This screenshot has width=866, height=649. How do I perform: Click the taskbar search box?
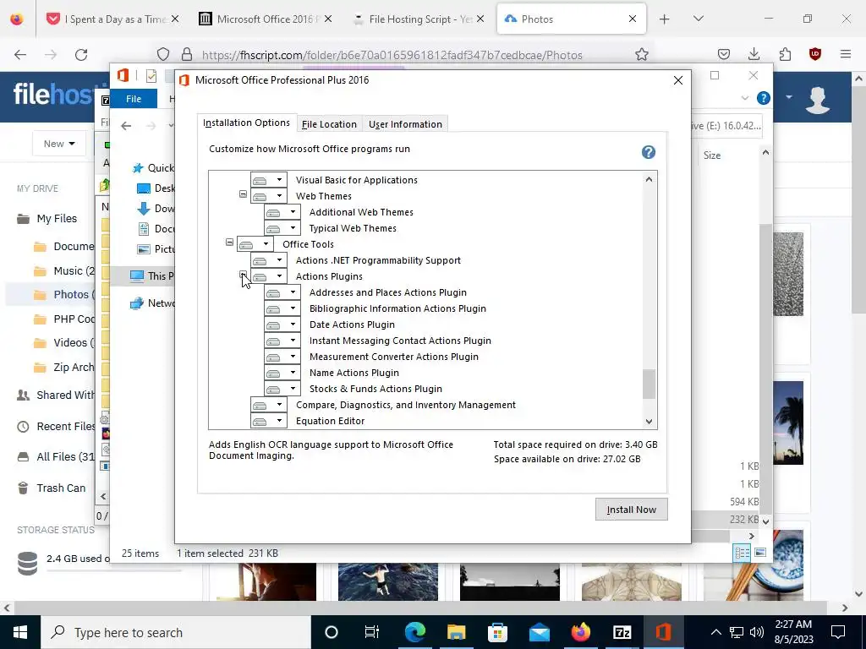click(176, 632)
